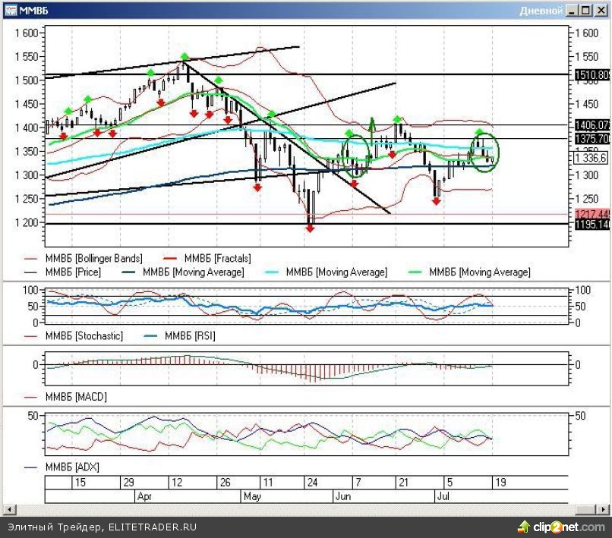Select the ММВБ [MACD] legend entry

(76, 397)
